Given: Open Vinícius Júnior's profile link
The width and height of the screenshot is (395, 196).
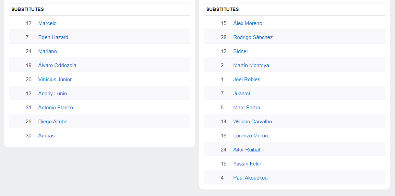Looking at the screenshot, I should pos(55,79).
